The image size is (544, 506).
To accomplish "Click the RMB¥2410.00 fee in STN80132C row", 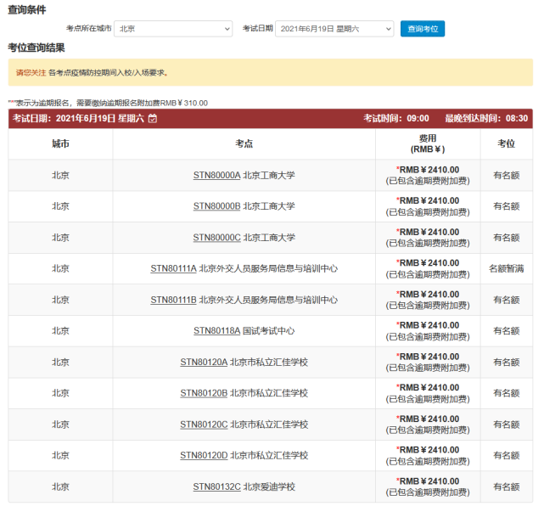I will coord(428,481).
